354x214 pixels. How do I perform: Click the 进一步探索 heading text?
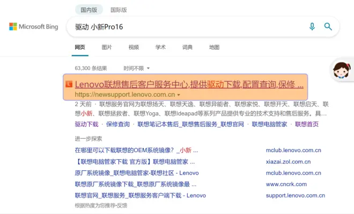pos(88,139)
